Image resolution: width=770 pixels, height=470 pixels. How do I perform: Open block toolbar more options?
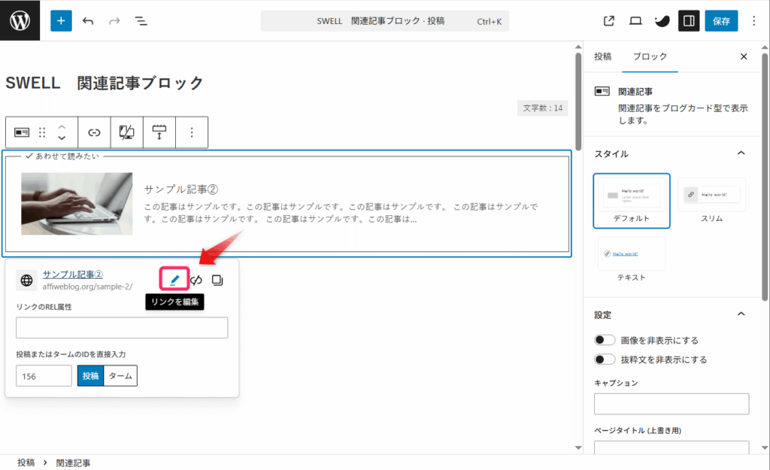(x=192, y=132)
